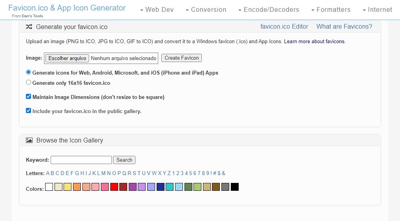Pick the gray color swatch
400x221 pixels.
click(x=225, y=187)
